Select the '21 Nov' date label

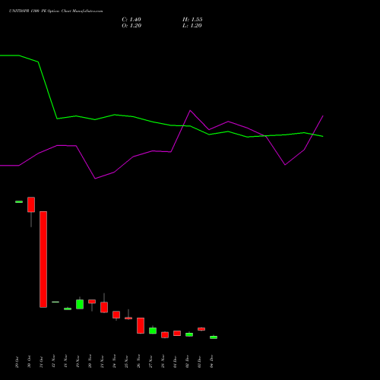(x=102, y=362)
